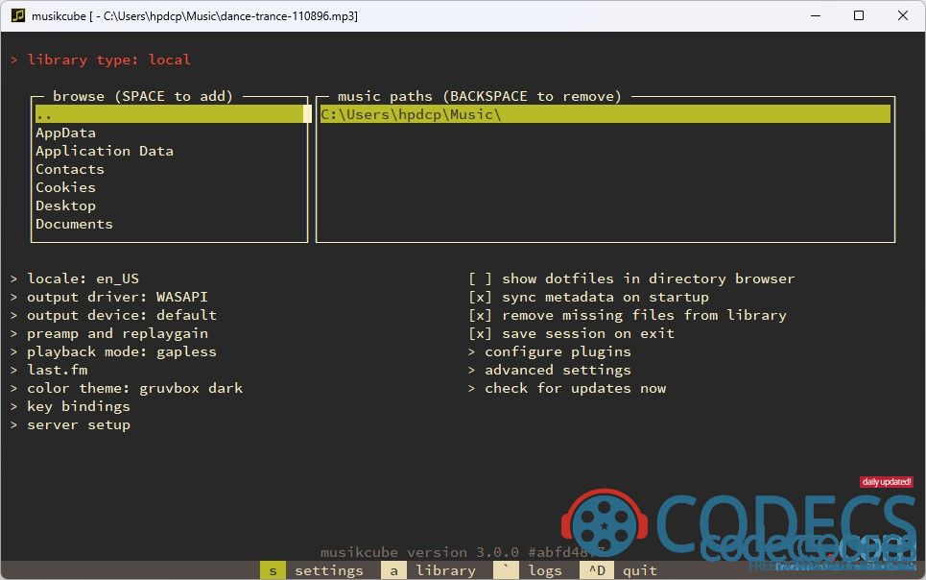Maximize the musikcube window
Image resolution: width=926 pixels, height=580 pixels.
(x=859, y=16)
